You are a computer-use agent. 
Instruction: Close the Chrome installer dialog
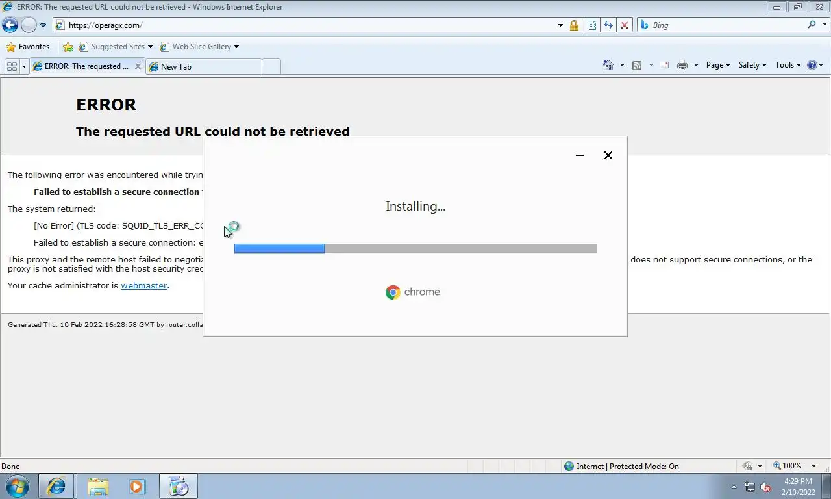pos(608,155)
